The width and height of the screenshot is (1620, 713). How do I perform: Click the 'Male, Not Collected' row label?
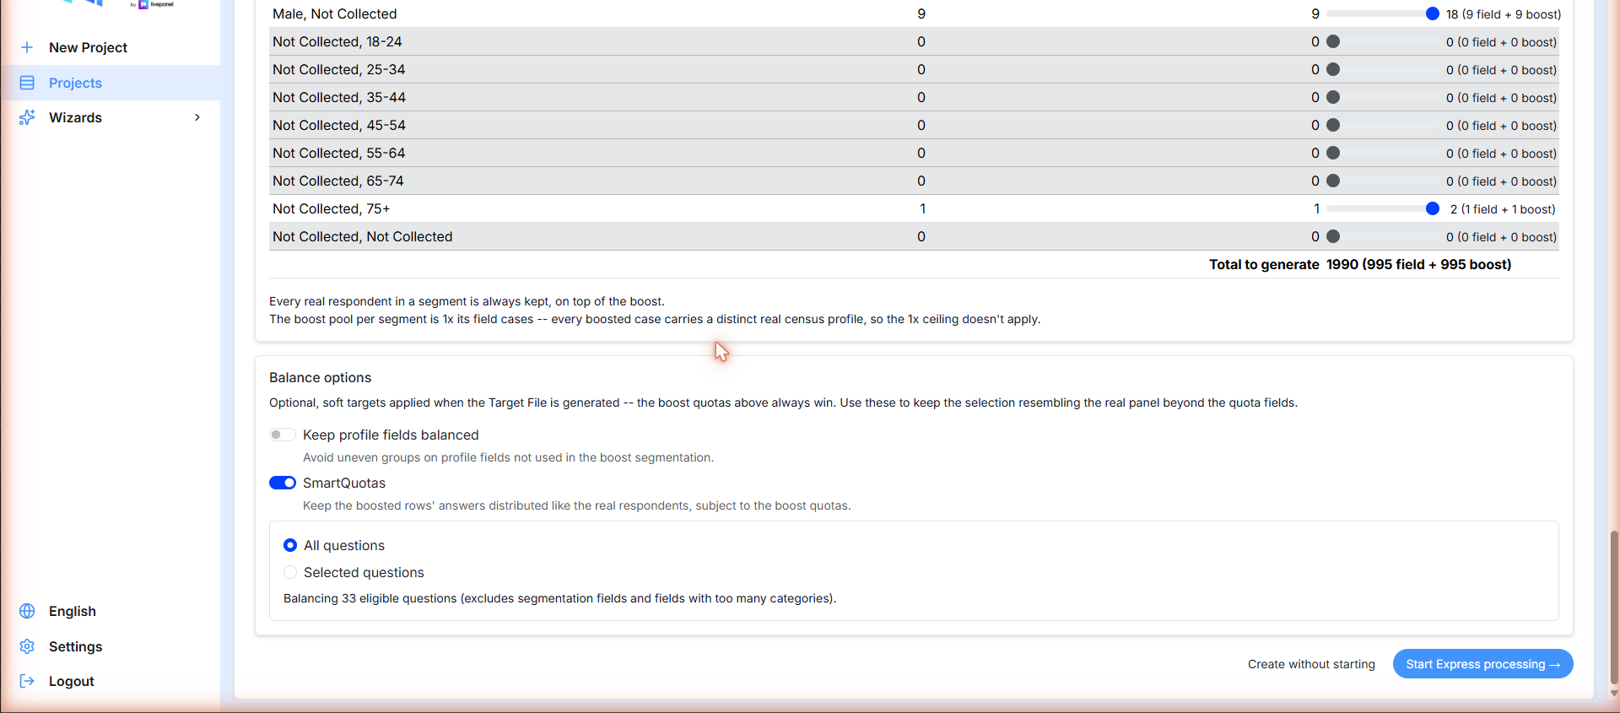334,14
